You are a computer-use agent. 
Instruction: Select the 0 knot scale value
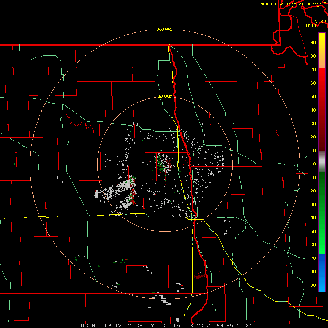tap(315, 164)
